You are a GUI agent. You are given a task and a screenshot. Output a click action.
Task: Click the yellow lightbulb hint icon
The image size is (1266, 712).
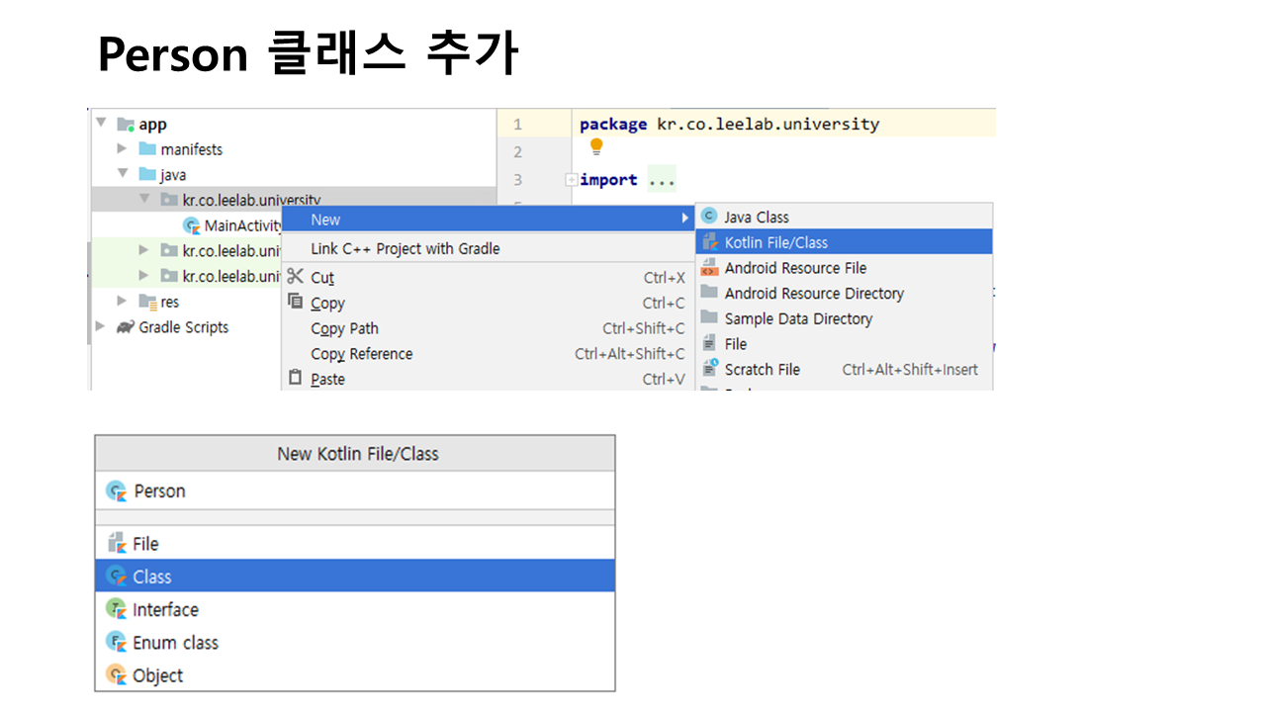(x=596, y=147)
